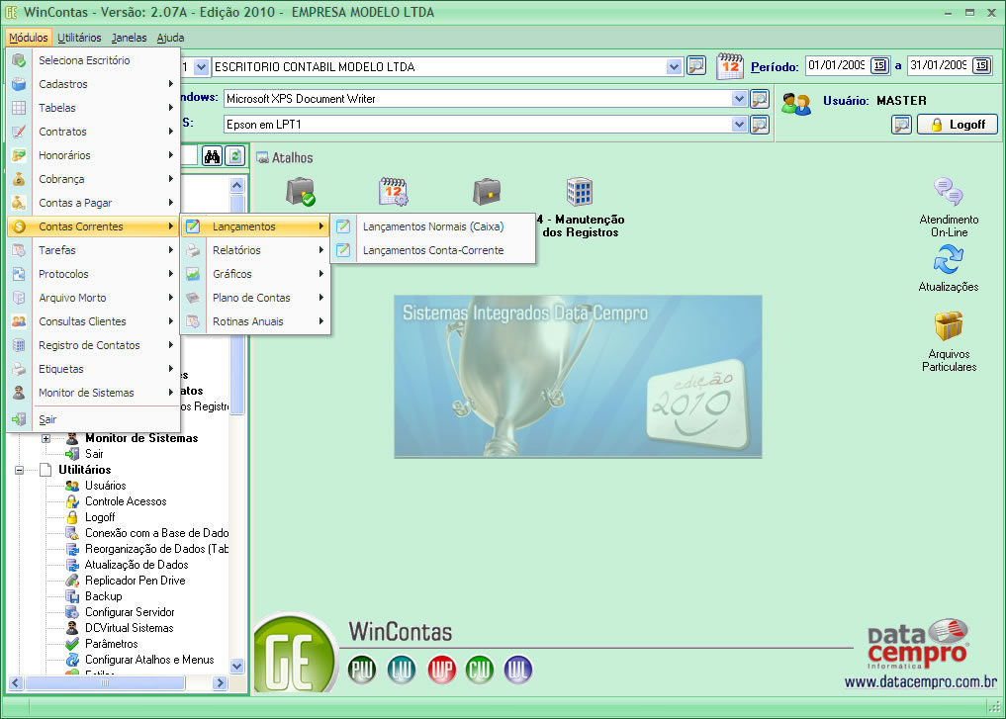The width and height of the screenshot is (1006, 719).
Task: Launch the WP round red icon
Action: (441, 671)
